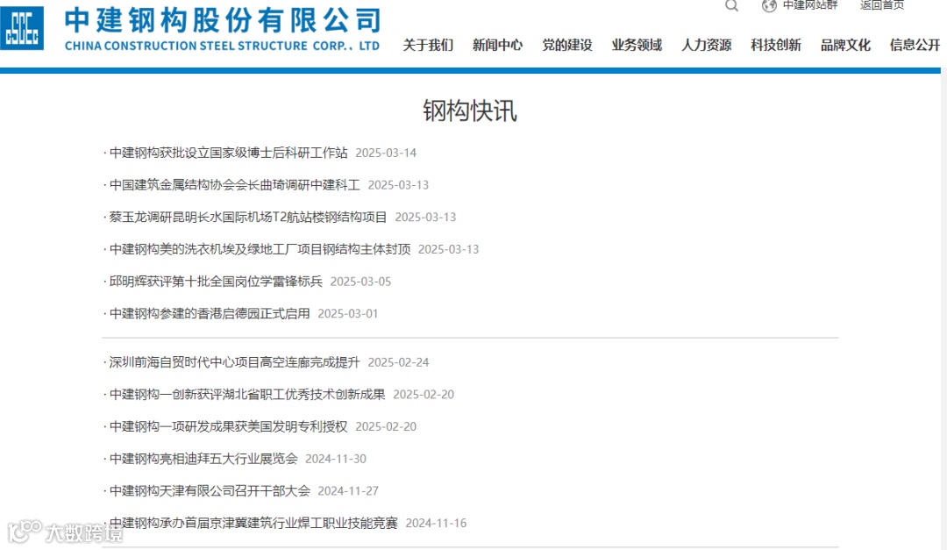
Task: Open the 信息公开 menu
Action: click(x=915, y=46)
